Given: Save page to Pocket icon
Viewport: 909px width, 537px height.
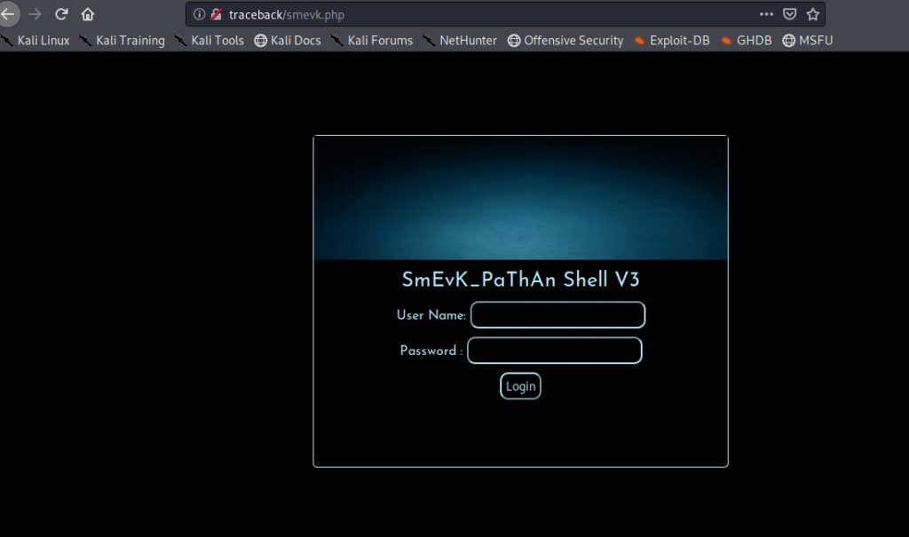Looking at the screenshot, I should 789,14.
